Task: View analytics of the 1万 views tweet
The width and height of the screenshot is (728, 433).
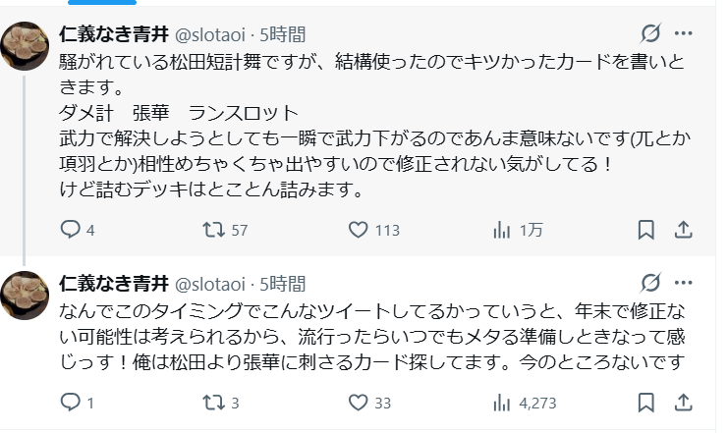Action: click(x=501, y=230)
